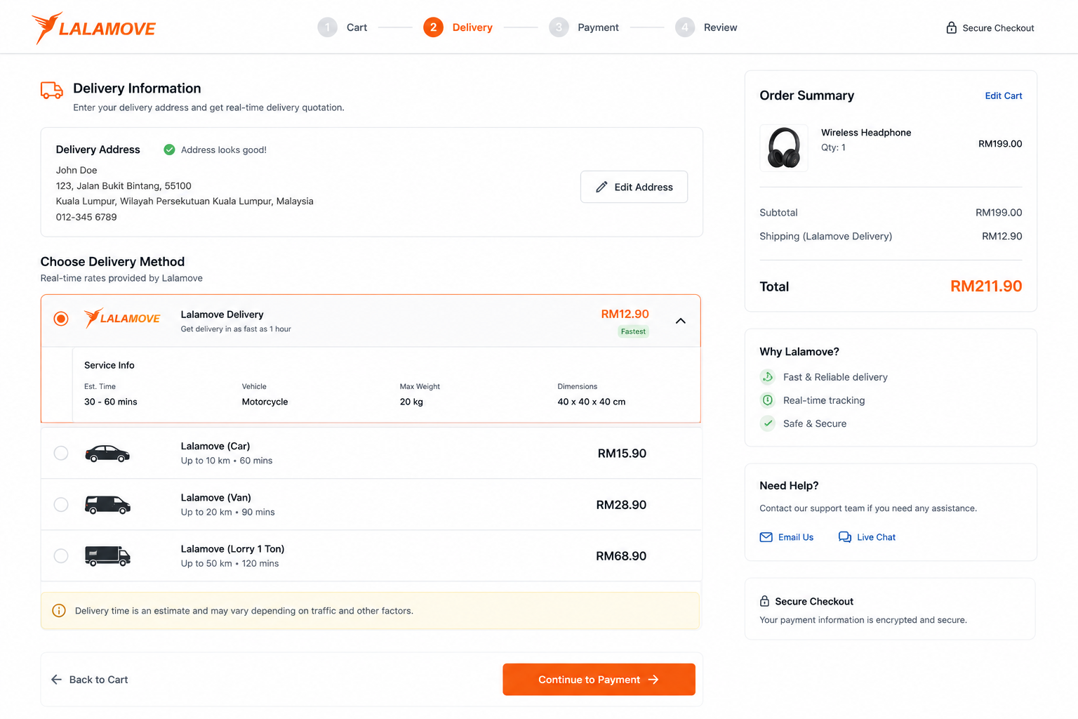Click the Lalamove logo in the delivery option
Screen dimensions: 1078x719
pos(122,318)
